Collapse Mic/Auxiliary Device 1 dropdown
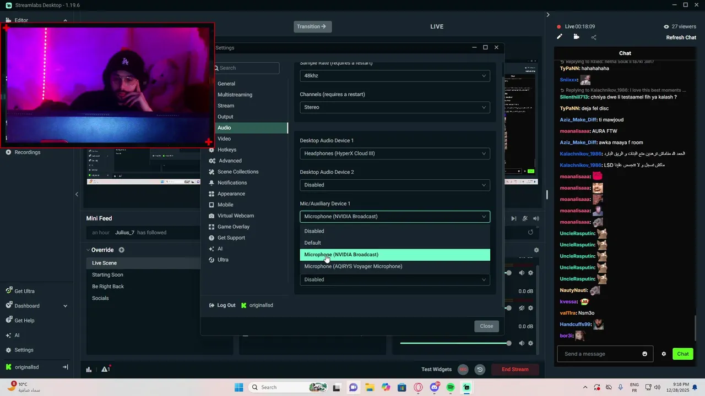 tap(395, 216)
